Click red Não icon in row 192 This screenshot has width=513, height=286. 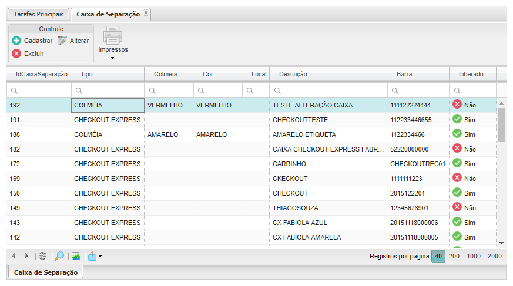pyautogui.click(x=457, y=105)
